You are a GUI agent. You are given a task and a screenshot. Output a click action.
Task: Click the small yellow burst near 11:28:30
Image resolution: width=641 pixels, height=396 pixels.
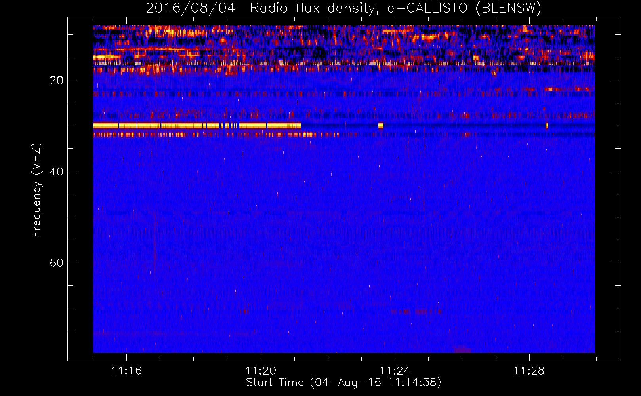pos(547,126)
